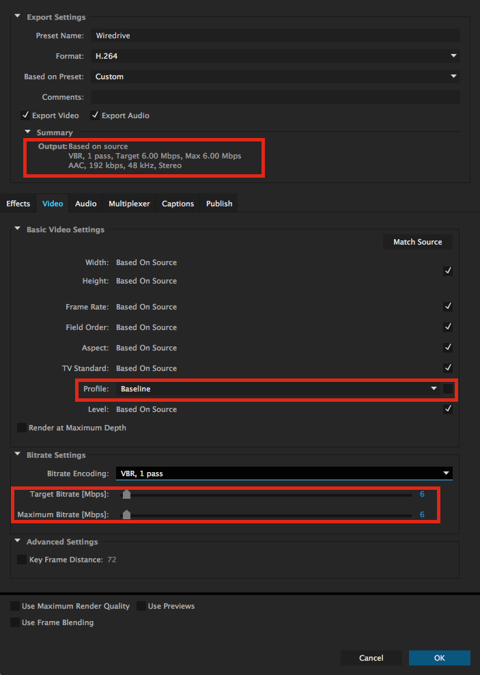Image resolution: width=480 pixels, height=675 pixels.
Task: Enable Use Frame Blending
Action: 15,622
